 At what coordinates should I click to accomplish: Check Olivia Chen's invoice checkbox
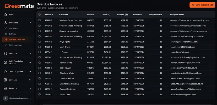click(40, 94)
